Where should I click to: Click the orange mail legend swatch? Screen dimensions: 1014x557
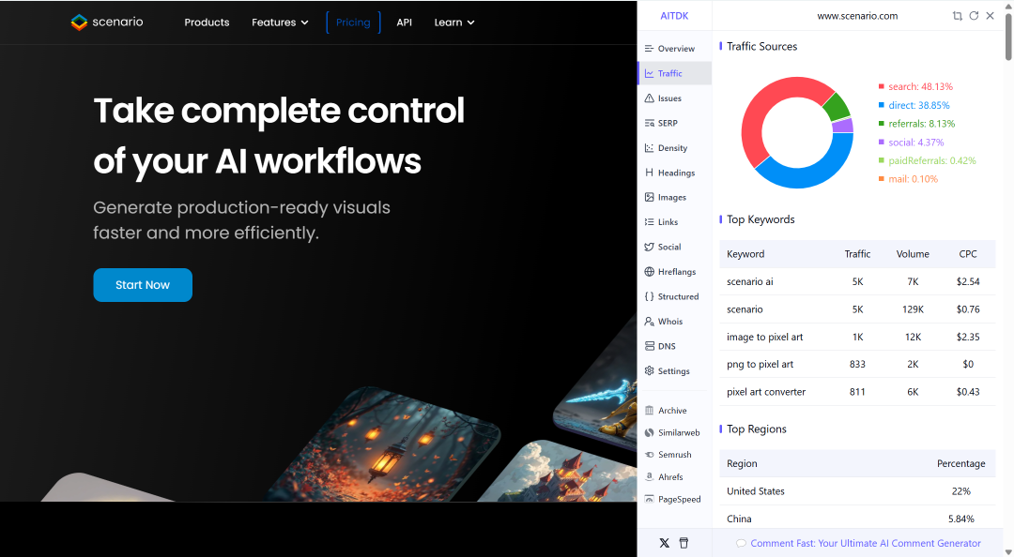(x=881, y=179)
